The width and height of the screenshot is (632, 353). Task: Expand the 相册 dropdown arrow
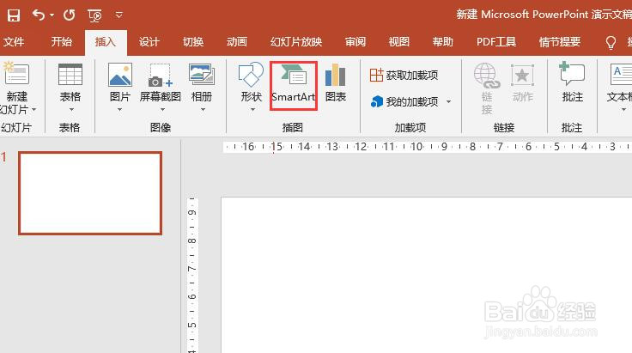[203, 110]
